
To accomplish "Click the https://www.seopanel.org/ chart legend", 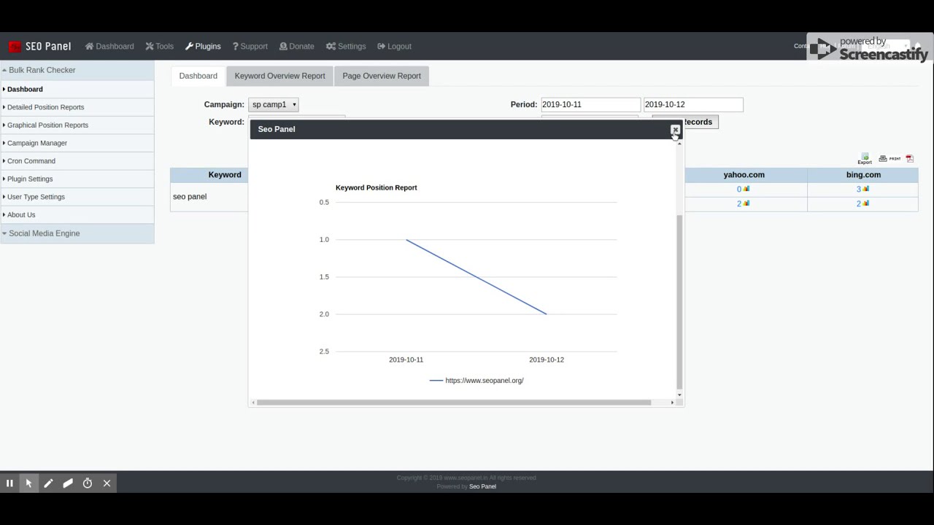I will [476, 381].
